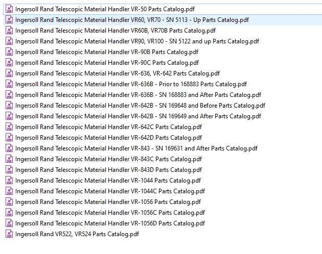
Task: Click the PDF icon of VR-1044C Parts Catalog
Action: click(9, 191)
